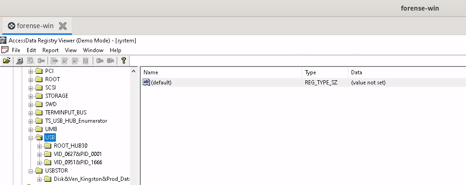The width and height of the screenshot is (466, 185).
Task: Sort by the Name column header
Action: click(221, 72)
